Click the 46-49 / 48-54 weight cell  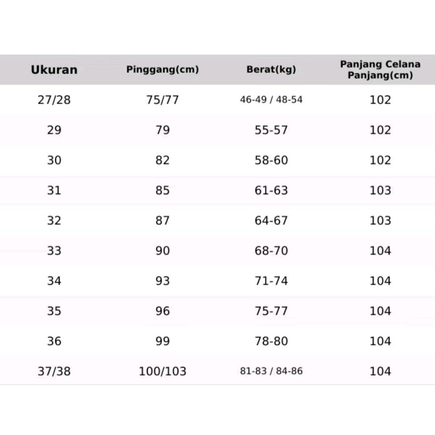click(271, 100)
